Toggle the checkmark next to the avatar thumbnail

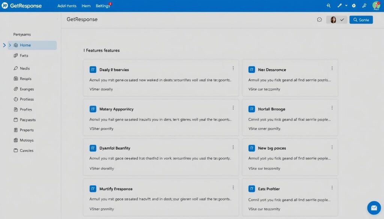(x=342, y=20)
